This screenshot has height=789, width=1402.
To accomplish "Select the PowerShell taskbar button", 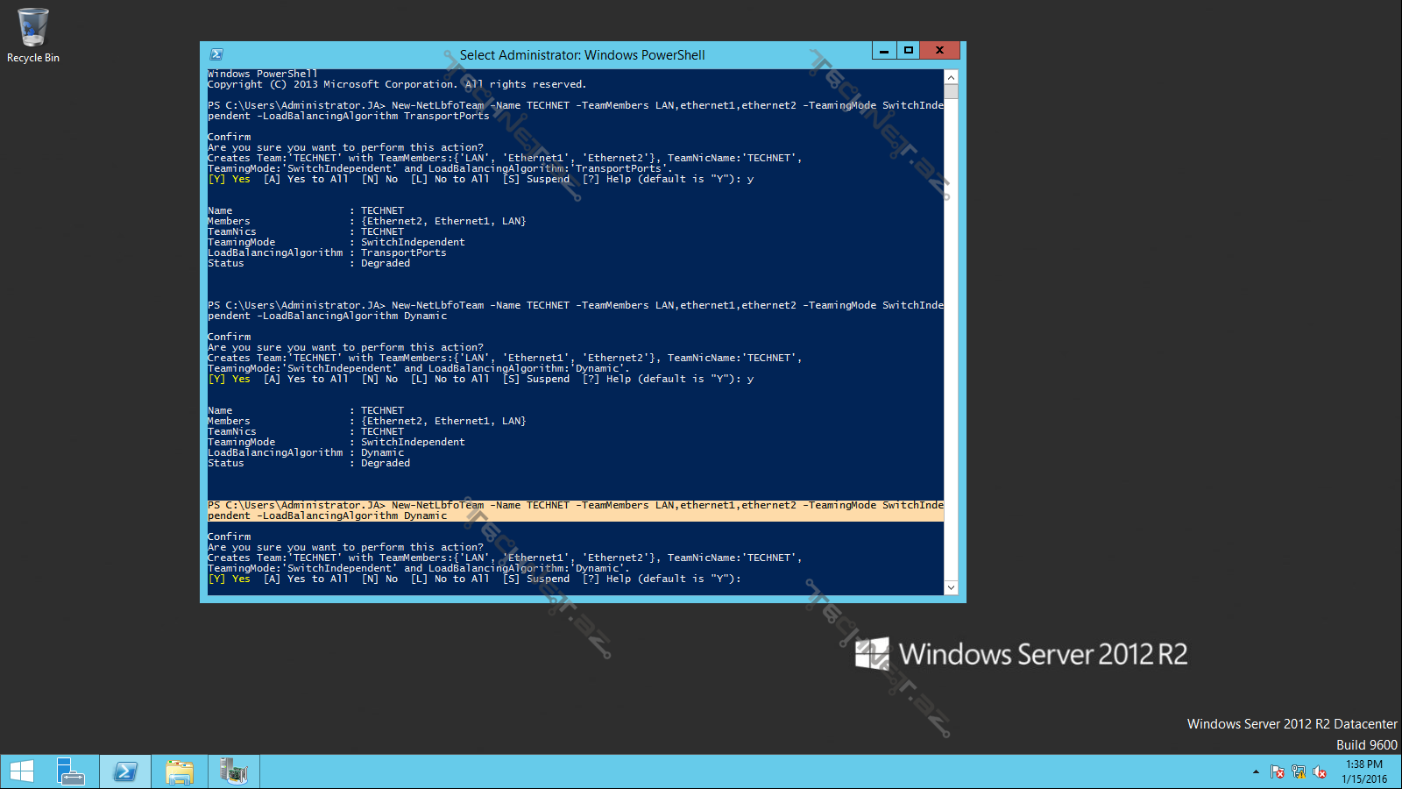I will pyautogui.click(x=125, y=771).
